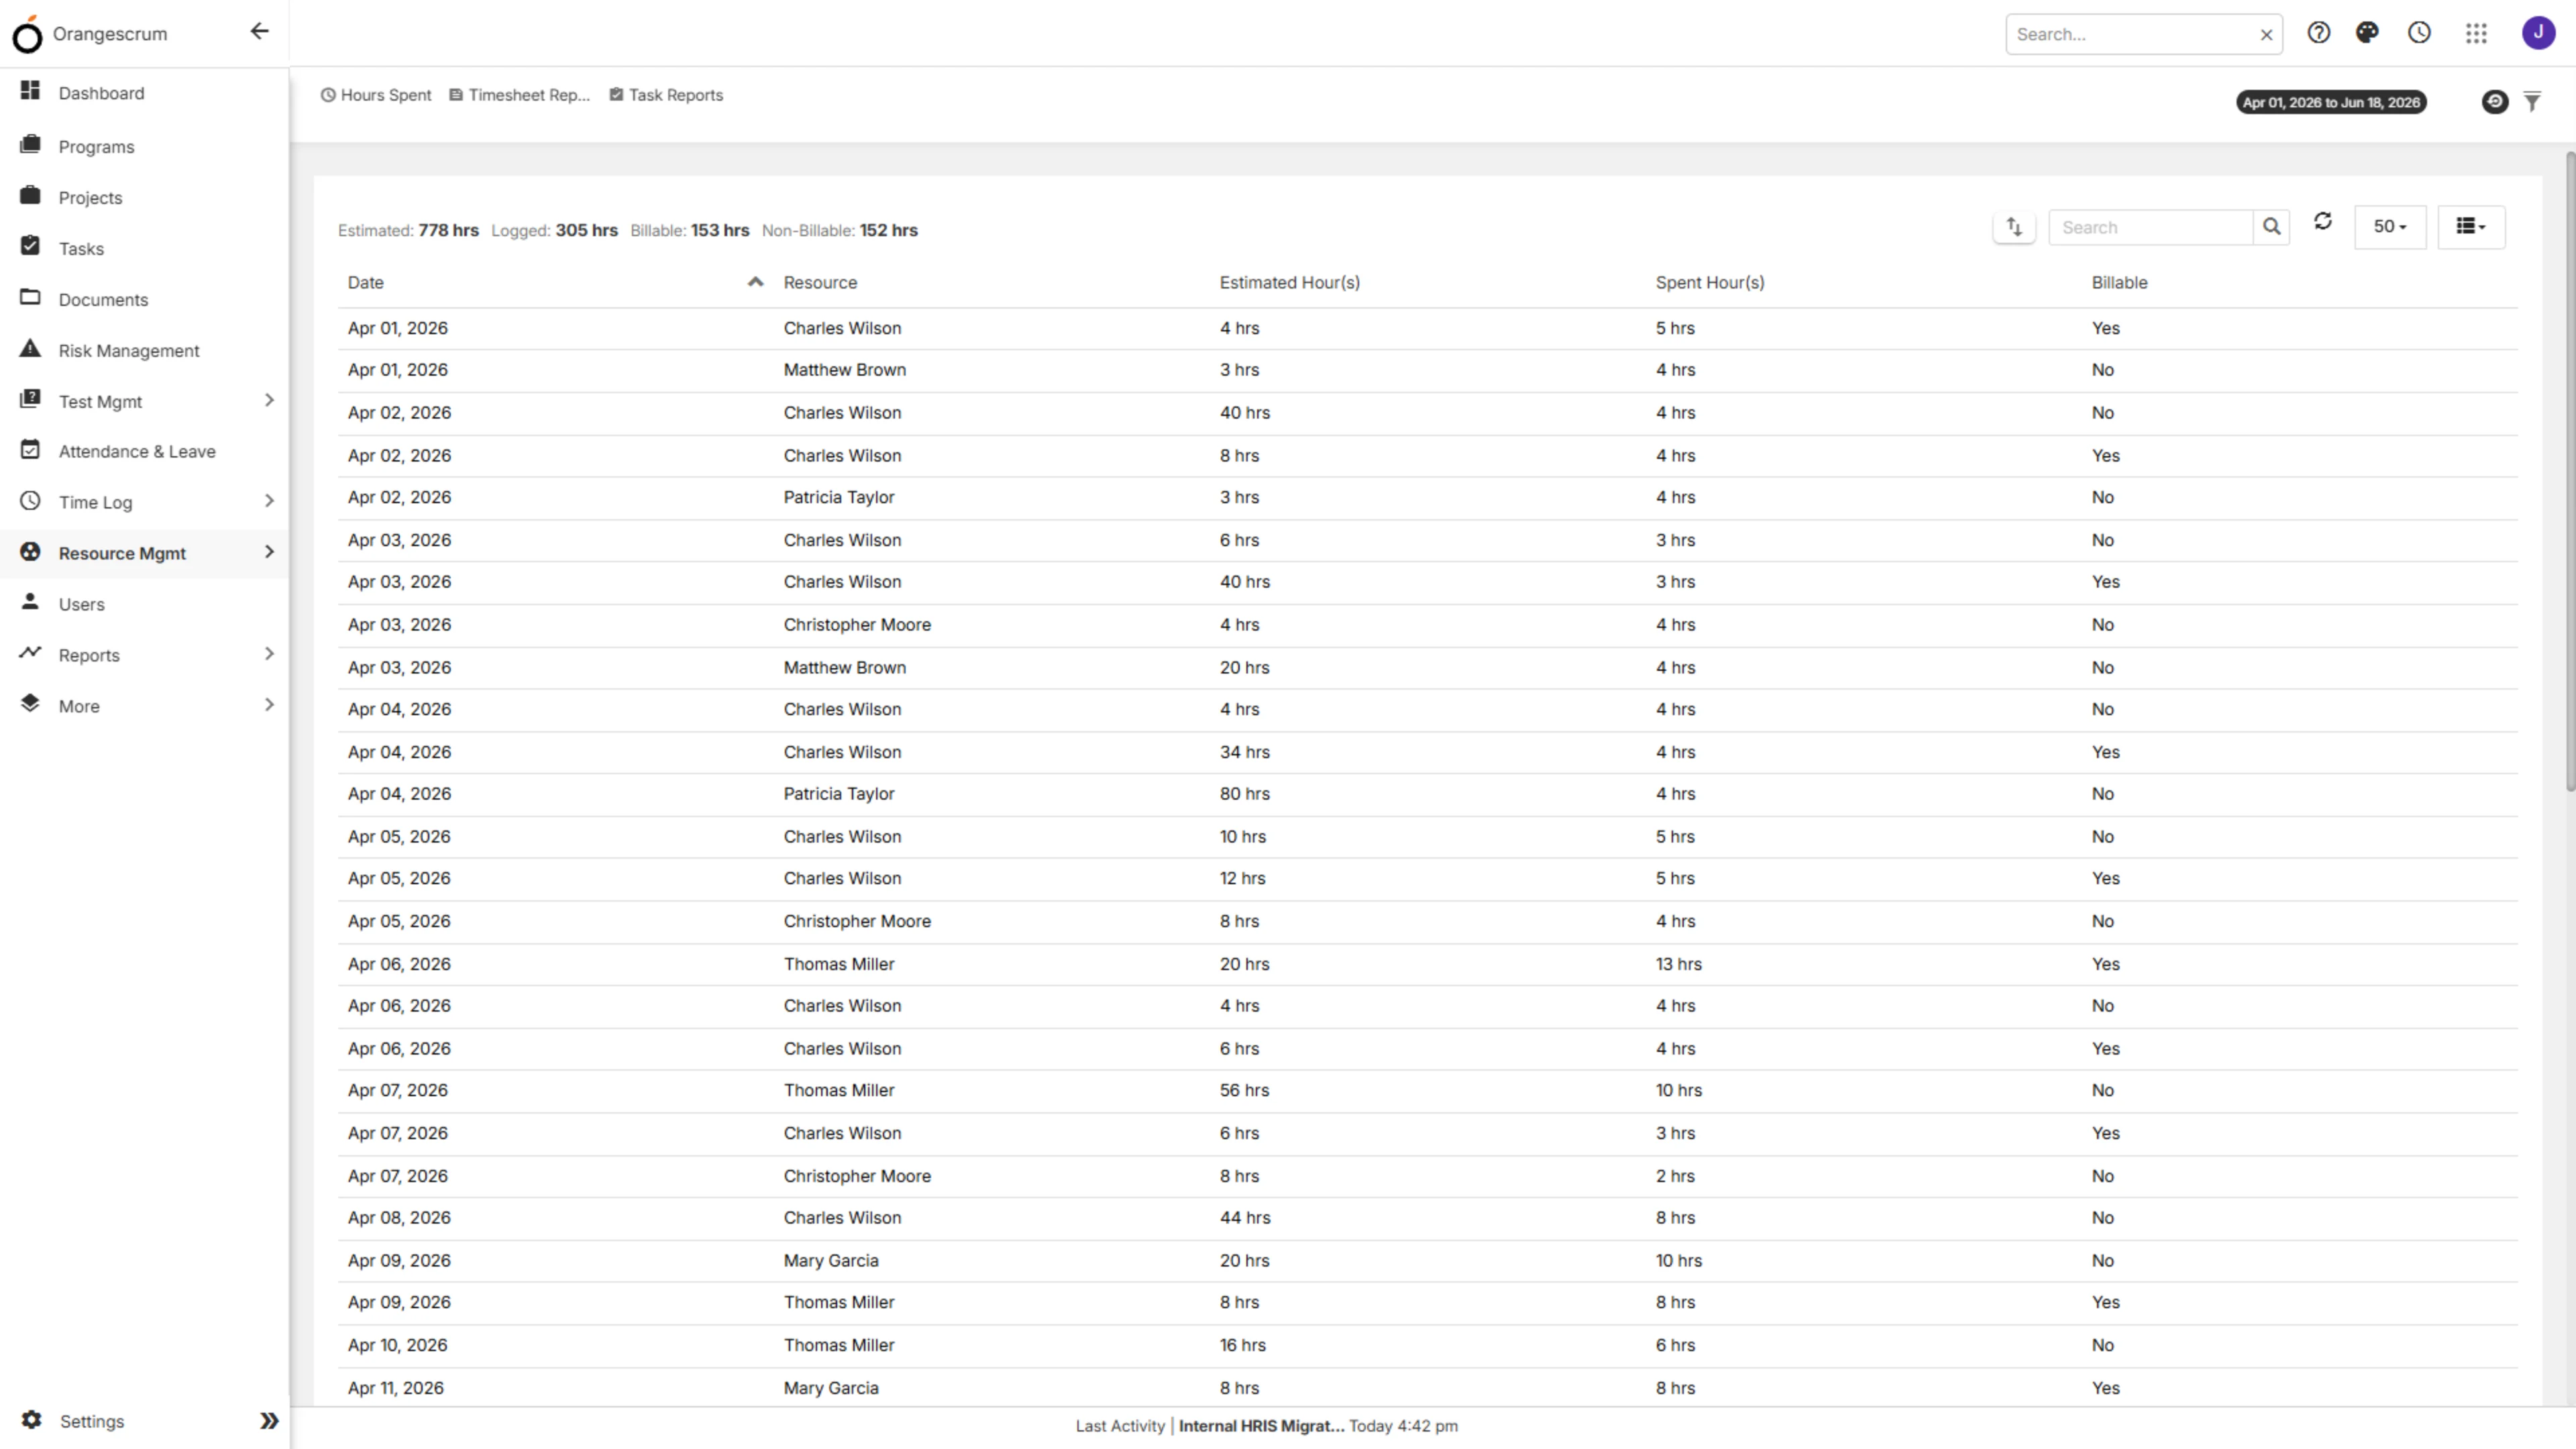
Task: Open the column list view dropdown
Action: [x=2471, y=227]
